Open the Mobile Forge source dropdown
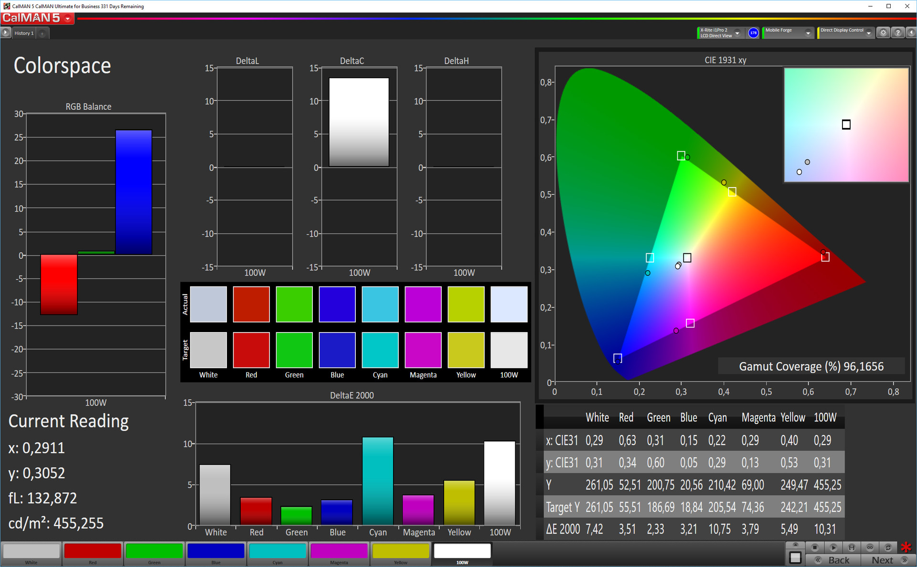The width and height of the screenshot is (917, 567). coord(808,33)
